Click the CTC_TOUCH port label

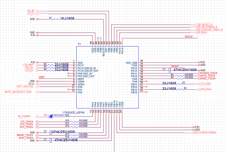[x=26, y=124]
